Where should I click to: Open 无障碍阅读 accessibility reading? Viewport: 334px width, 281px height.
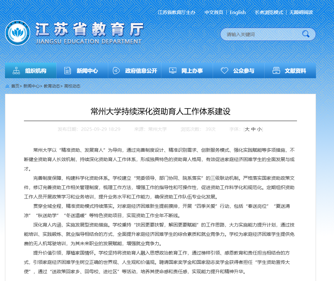click(301, 12)
